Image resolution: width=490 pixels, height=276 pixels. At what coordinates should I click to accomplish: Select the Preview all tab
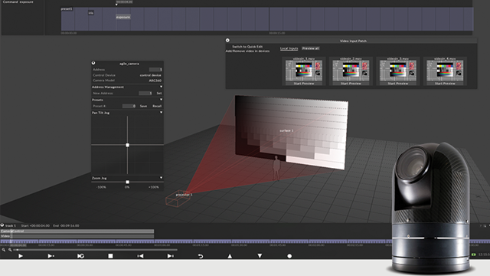tap(311, 48)
